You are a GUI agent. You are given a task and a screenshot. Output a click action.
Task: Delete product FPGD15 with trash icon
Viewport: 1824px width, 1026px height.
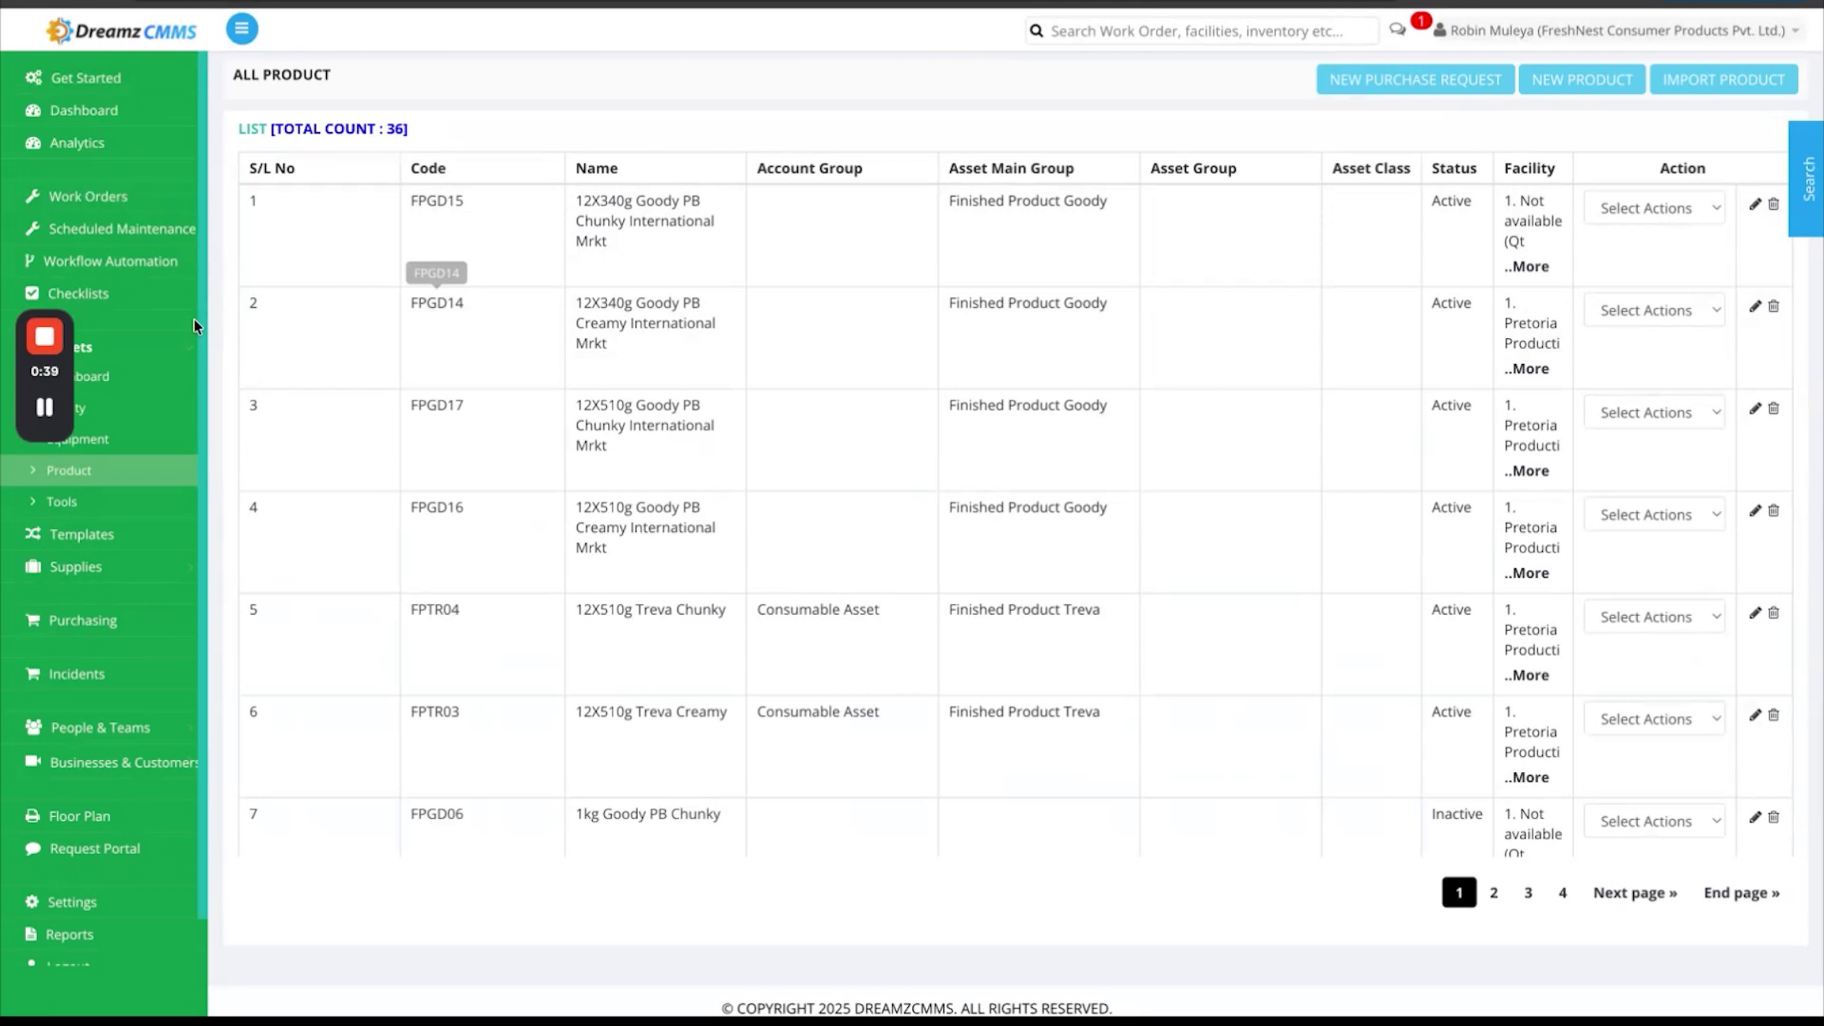tap(1774, 204)
